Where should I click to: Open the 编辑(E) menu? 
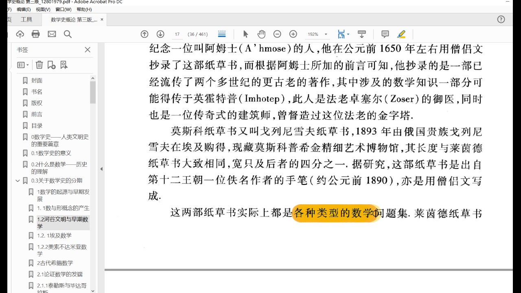click(23, 9)
